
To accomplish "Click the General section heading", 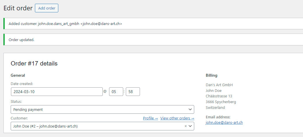I will coord(18,76).
